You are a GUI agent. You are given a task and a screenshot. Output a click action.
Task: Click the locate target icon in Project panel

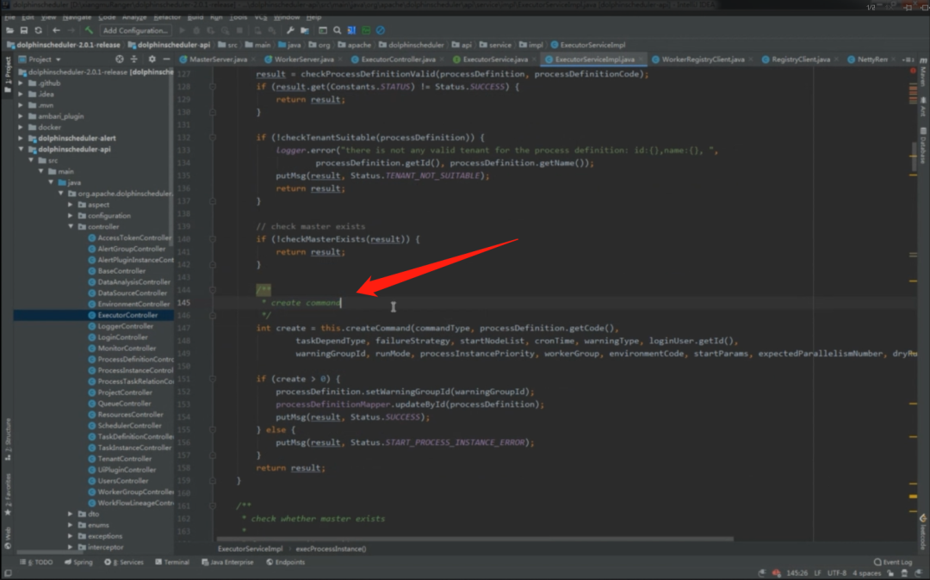(120, 59)
